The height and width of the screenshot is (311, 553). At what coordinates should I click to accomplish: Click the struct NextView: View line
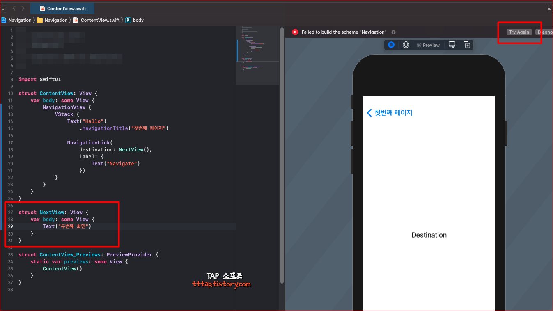pyautogui.click(x=53, y=213)
